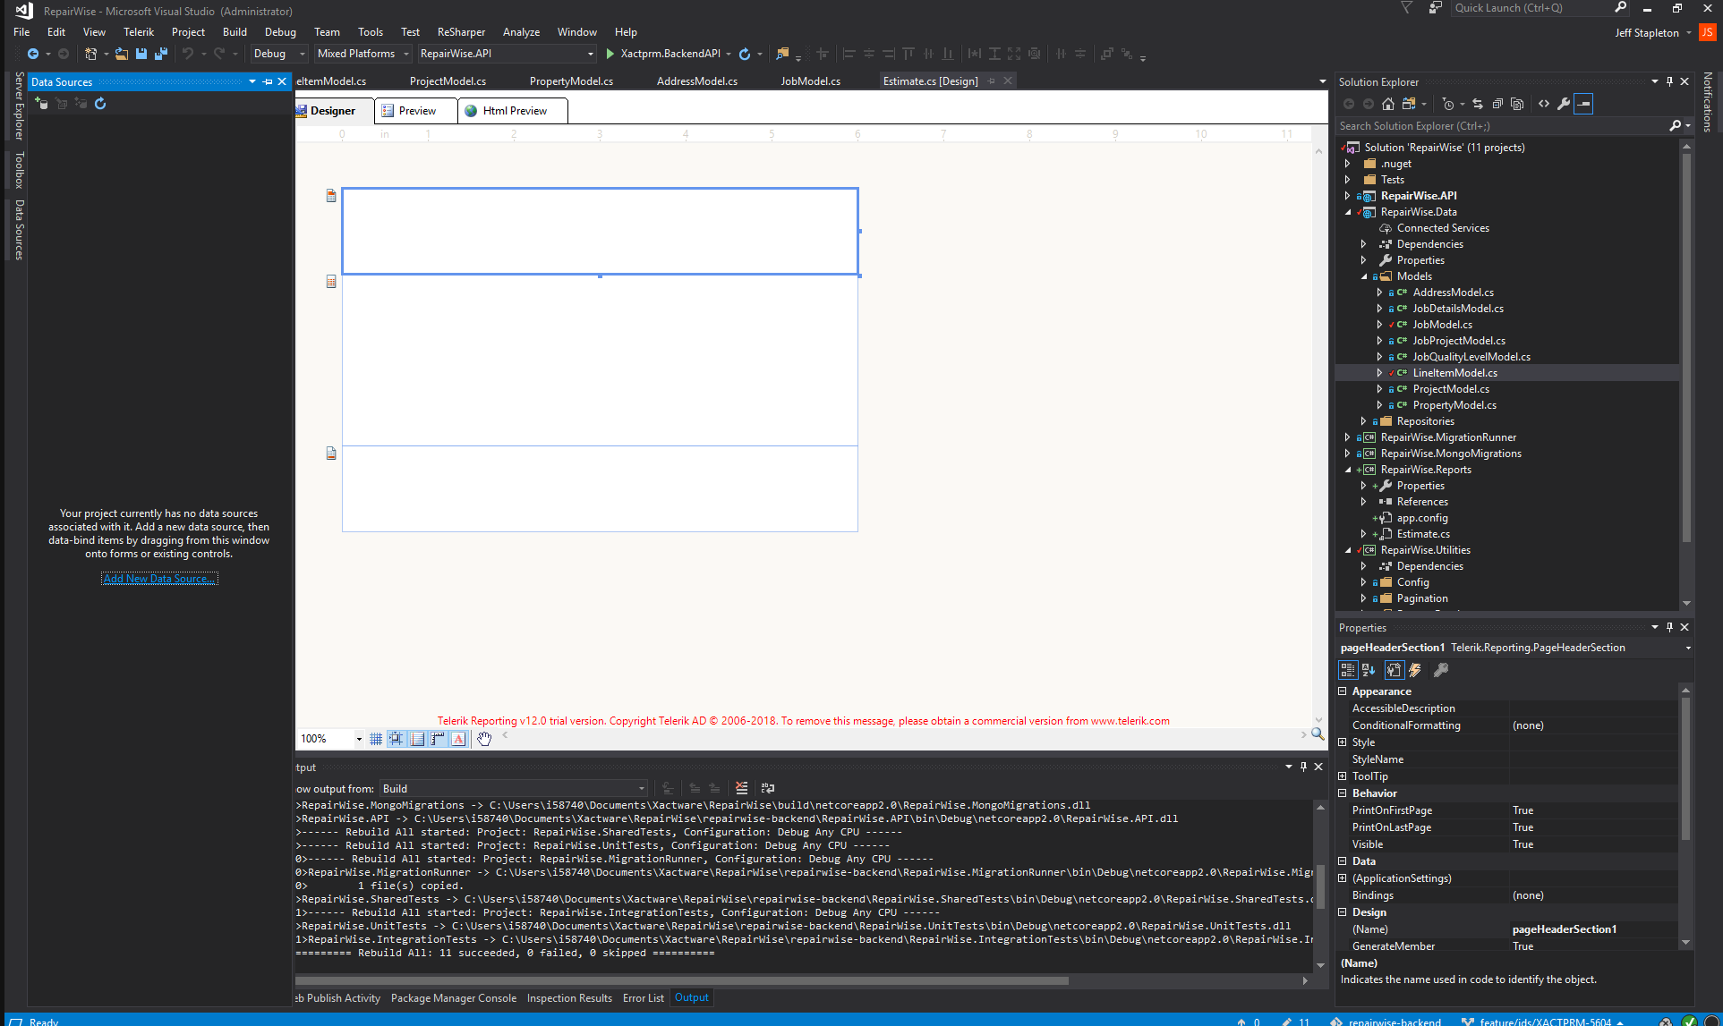Select the hand pan tool in designer
Viewport: 1723px width, 1026px height.
coord(484,738)
